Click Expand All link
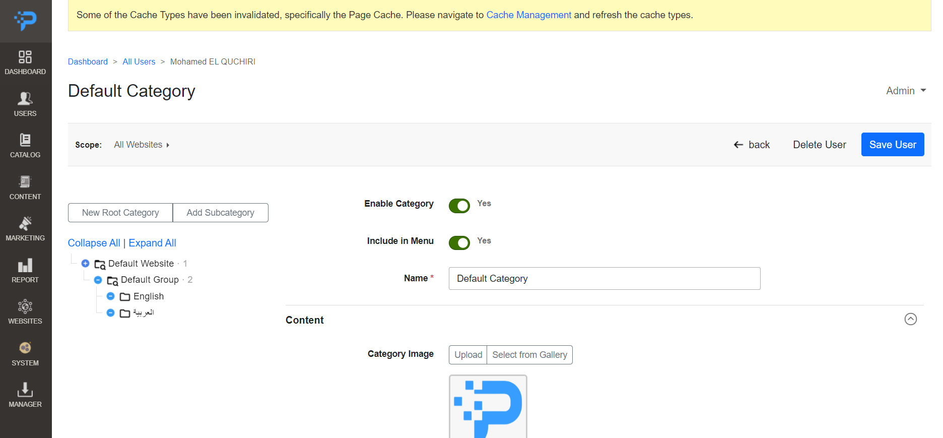This screenshot has height=438, width=943. point(152,243)
